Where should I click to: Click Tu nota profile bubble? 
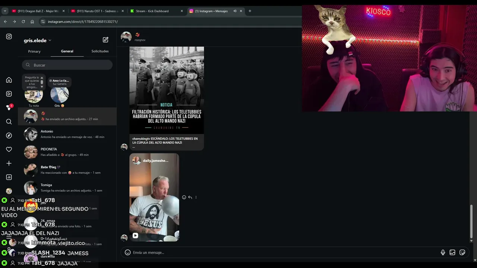pyautogui.click(x=34, y=94)
